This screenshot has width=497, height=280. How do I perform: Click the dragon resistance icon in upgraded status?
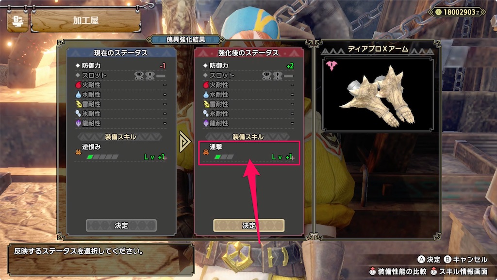point(206,123)
